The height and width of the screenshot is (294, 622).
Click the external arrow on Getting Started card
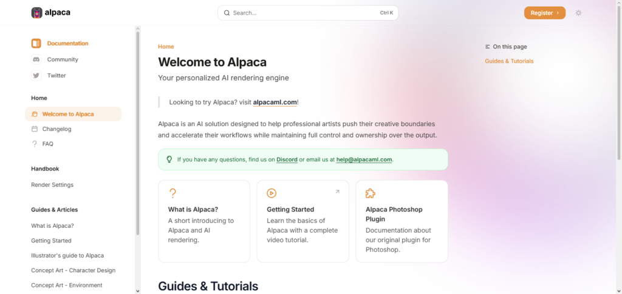point(338,192)
